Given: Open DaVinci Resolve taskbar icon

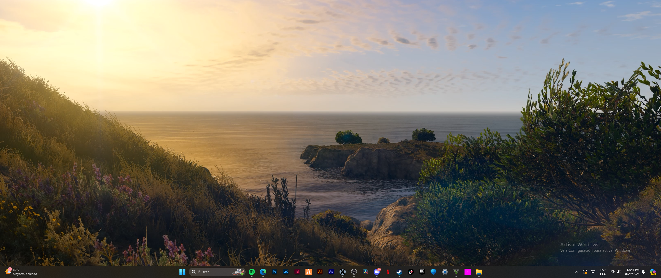Looking at the screenshot, I should pyautogui.click(x=365, y=272).
